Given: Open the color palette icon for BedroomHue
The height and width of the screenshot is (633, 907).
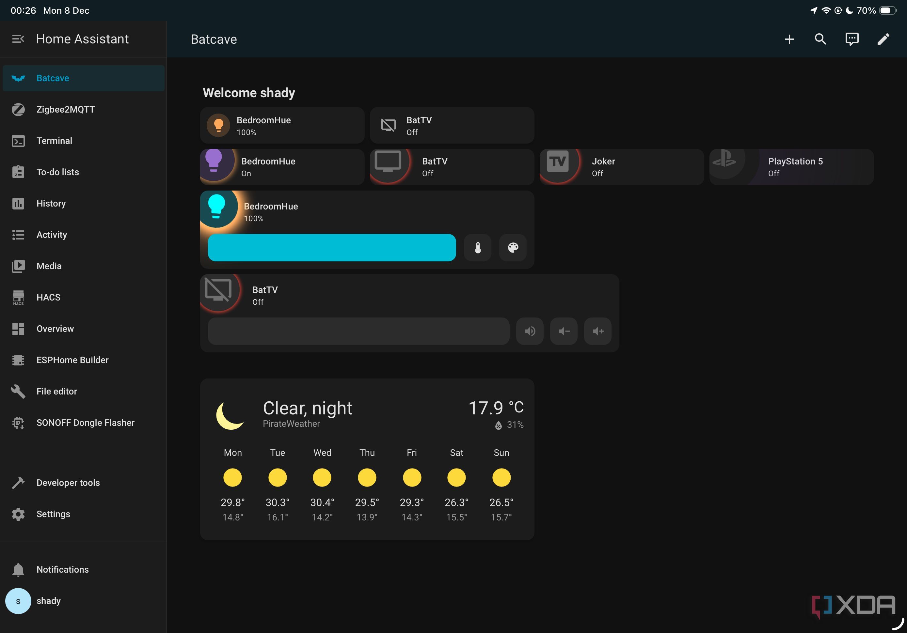Looking at the screenshot, I should coord(513,248).
